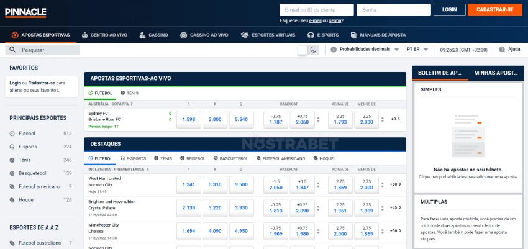Click Login link in Favoritos box
Viewport: 528px width, 249px height.
15,83
